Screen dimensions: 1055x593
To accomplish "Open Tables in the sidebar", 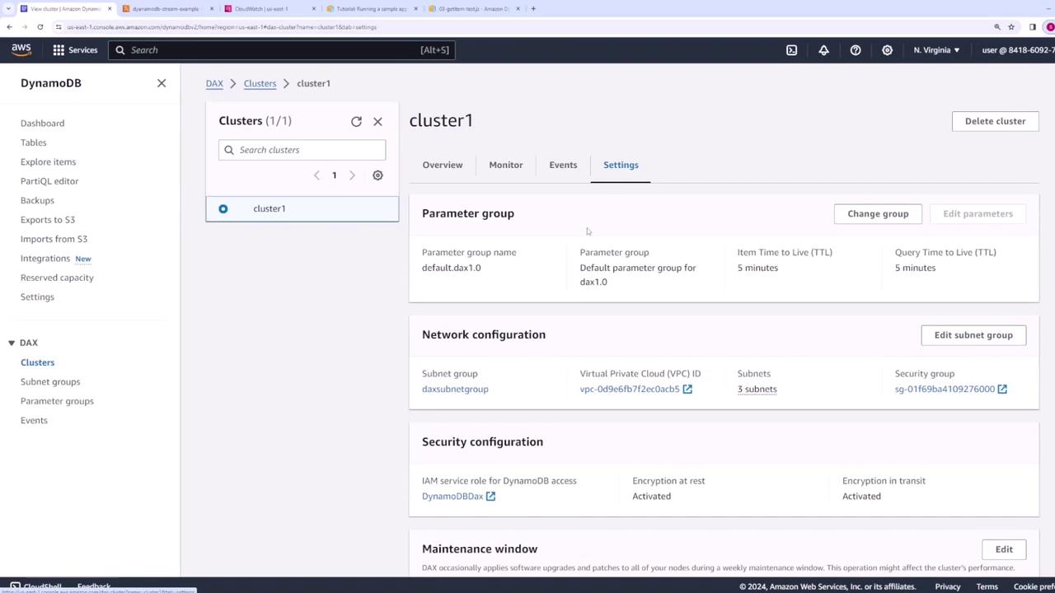I will (x=34, y=142).
